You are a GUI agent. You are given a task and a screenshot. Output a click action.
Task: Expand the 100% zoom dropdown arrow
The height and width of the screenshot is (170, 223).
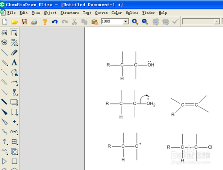pos(126,21)
